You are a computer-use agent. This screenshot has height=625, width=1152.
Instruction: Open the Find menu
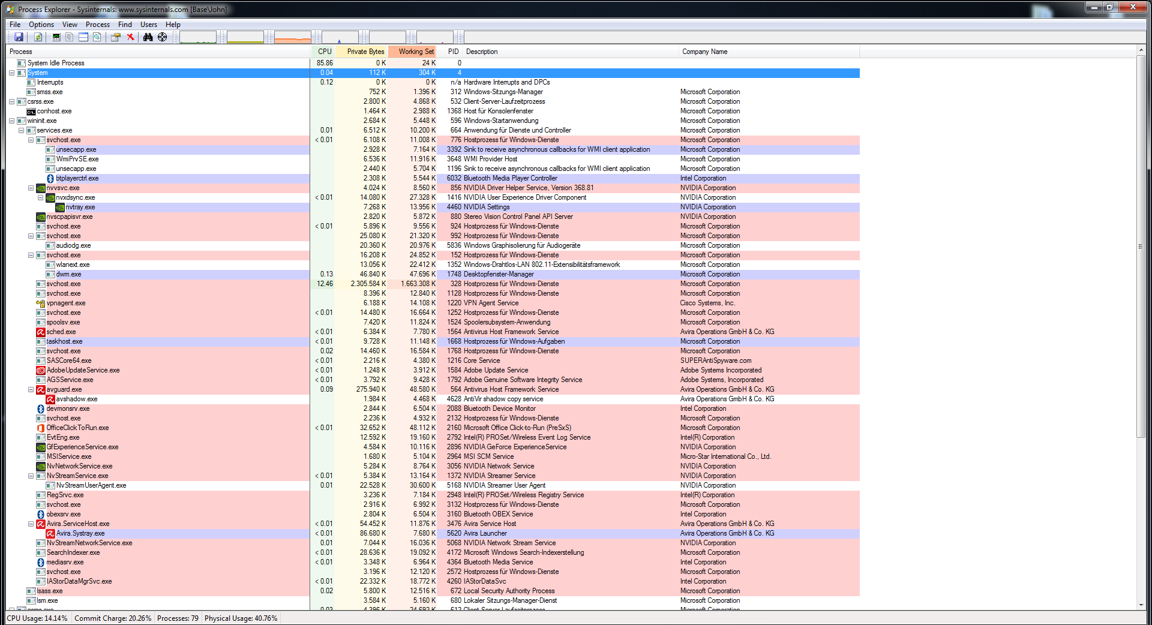coord(125,25)
